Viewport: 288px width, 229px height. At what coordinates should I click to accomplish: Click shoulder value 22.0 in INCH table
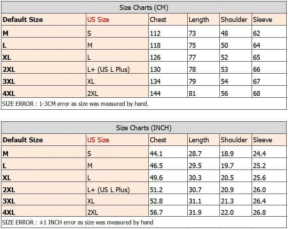tap(227, 212)
